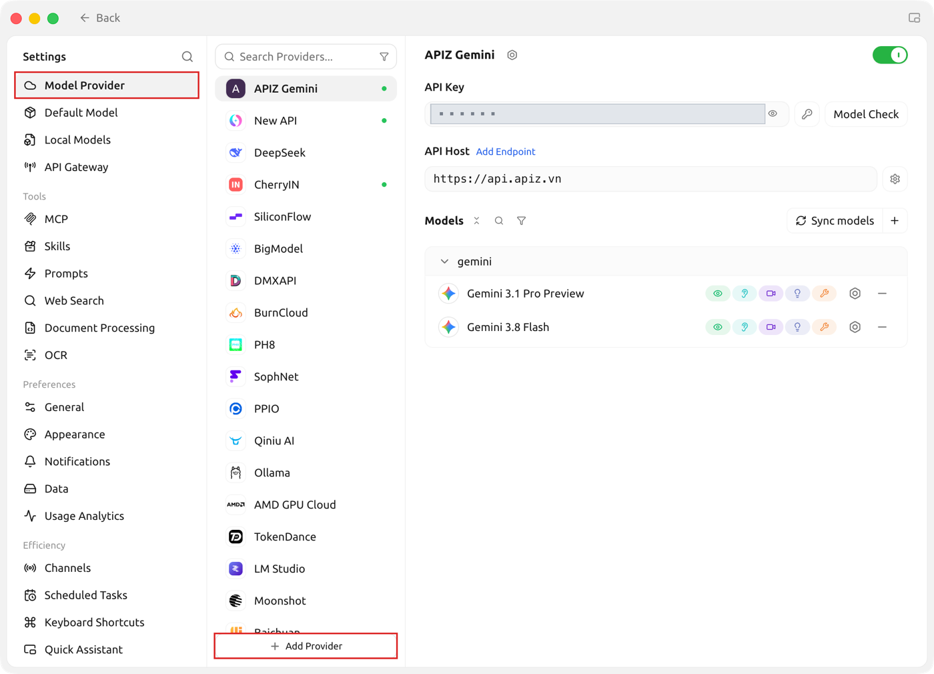Screen dimensions: 934x674
Task: Click the API Host URL field
Action: coord(650,179)
